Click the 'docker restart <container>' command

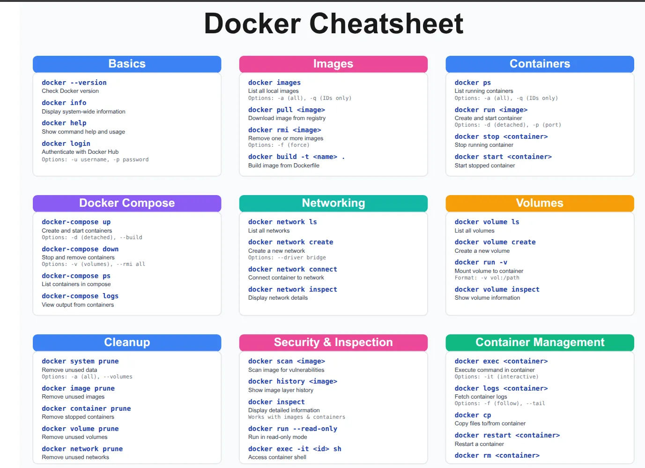(x=507, y=435)
